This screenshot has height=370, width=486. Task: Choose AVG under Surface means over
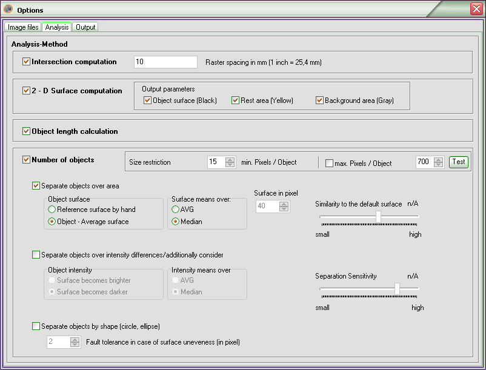(x=175, y=210)
